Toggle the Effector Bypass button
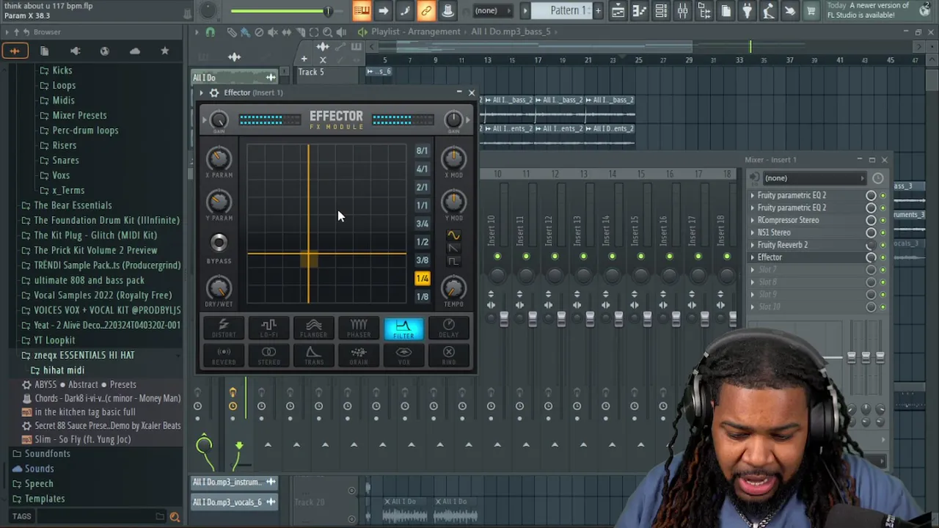 pos(219,243)
